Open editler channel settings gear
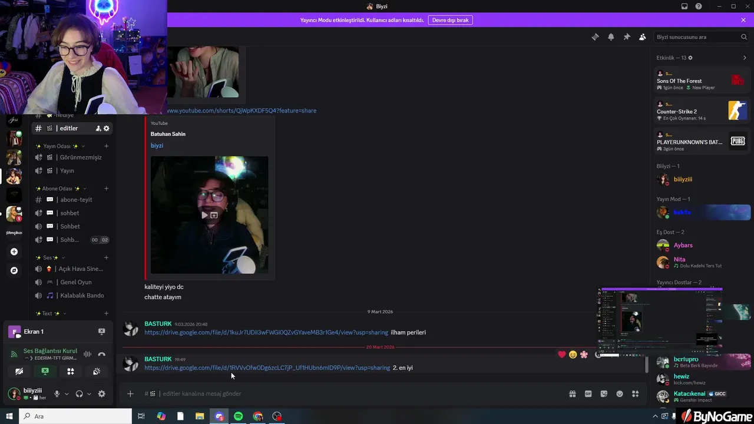Image resolution: width=754 pixels, height=424 pixels. point(107,128)
